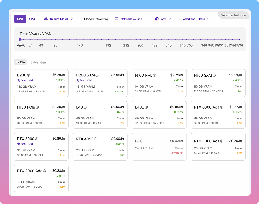Viewport: 259px width, 204px height.
Task: Click the Additional Filters funnel icon
Action: 180,19
